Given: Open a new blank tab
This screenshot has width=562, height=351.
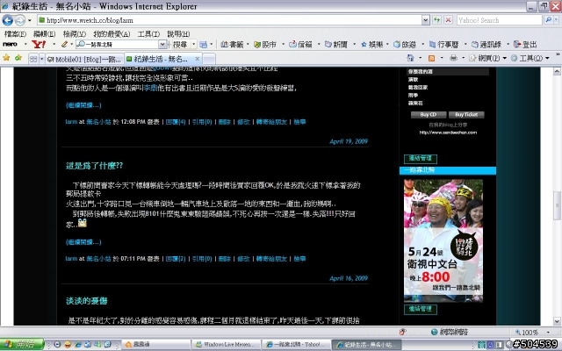Looking at the screenshot, I should [209, 59].
